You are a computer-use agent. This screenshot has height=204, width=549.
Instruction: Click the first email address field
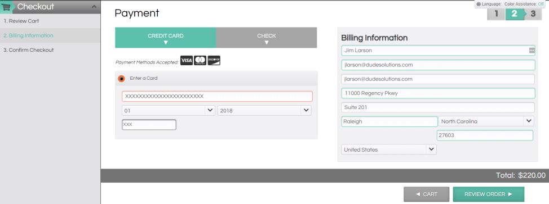pyautogui.click(x=438, y=65)
